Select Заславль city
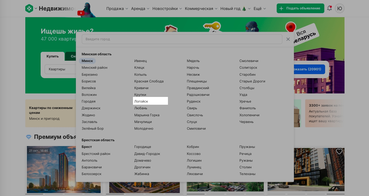Viewport: 369px width, 196px height. 89,122
